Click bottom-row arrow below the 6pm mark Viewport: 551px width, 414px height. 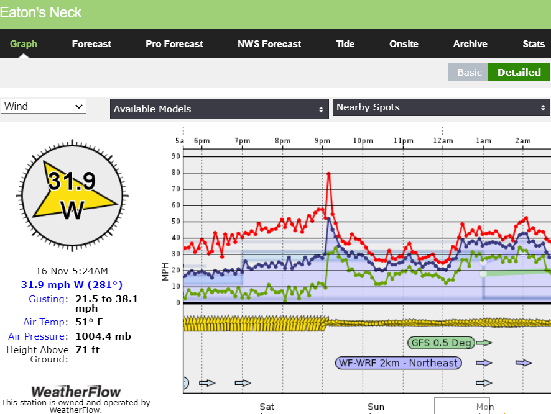pyautogui.click(x=207, y=383)
